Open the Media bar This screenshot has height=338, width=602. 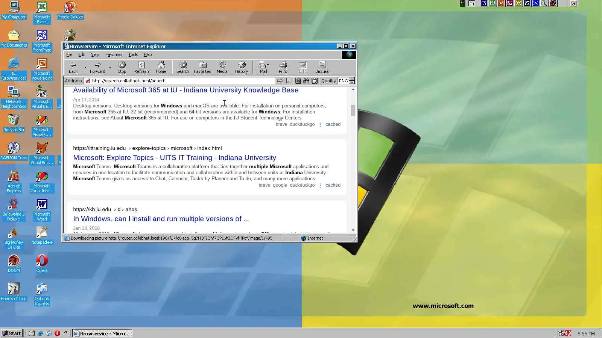[x=222, y=67]
